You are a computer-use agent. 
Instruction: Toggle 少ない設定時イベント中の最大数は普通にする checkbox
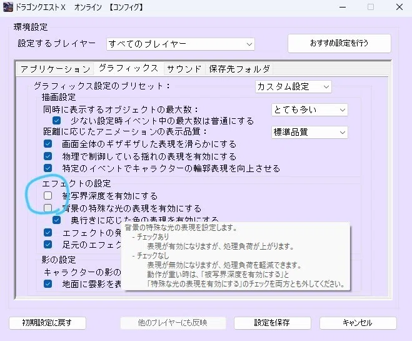pyautogui.click(x=56, y=121)
